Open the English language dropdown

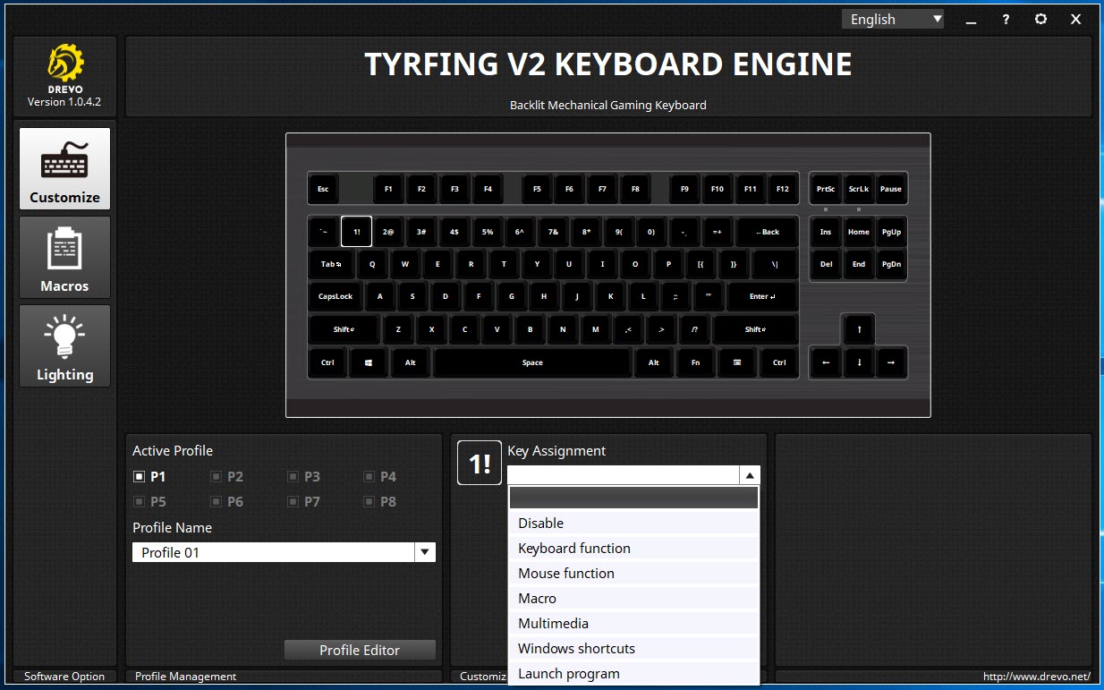click(893, 19)
